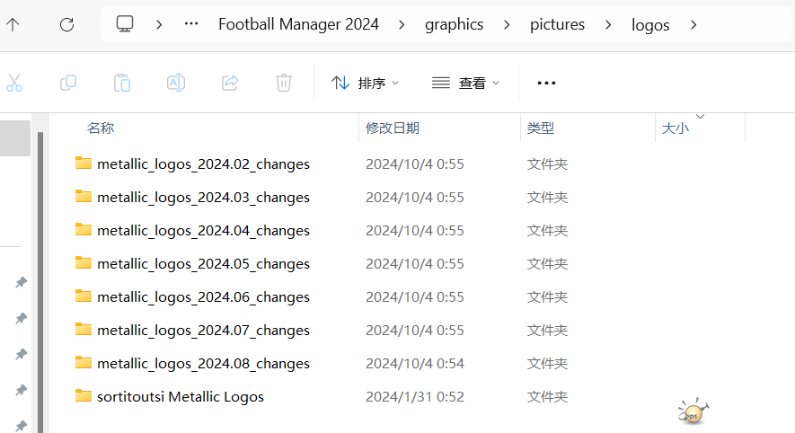Image resolution: width=795 pixels, height=433 pixels.
Task: Go up one folder level
Action: pyautogui.click(x=13, y=24)
